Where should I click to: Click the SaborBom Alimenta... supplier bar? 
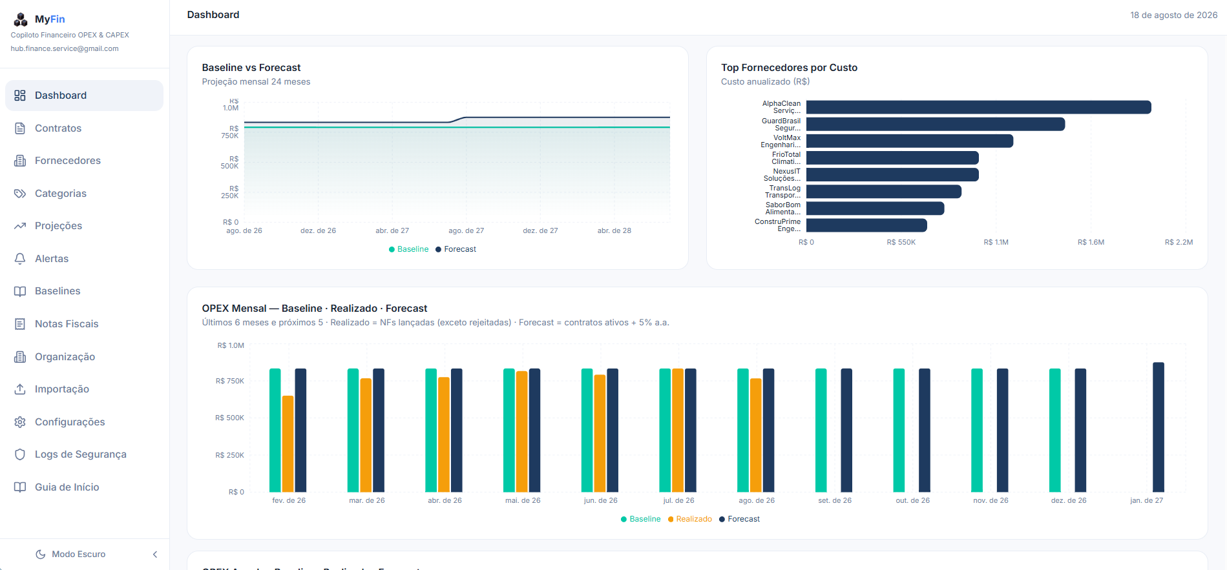pos(876,209)
